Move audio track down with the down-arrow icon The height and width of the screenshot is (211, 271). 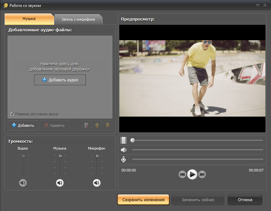point(108,125)
